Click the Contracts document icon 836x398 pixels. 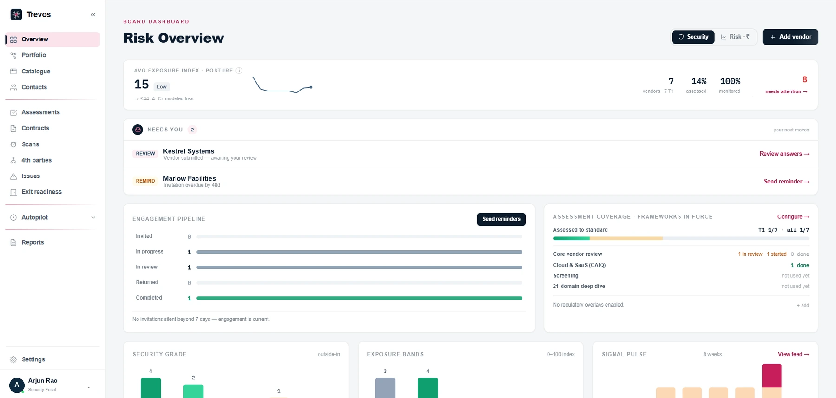(x=13, y=128)
